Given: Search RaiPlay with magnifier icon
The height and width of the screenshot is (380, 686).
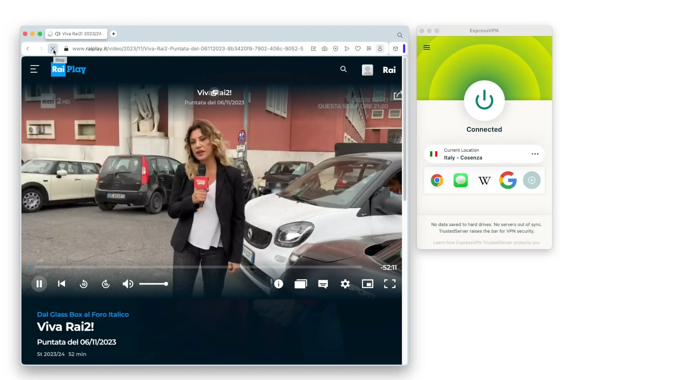Looking at the screenshot, I should pos(343,69).
